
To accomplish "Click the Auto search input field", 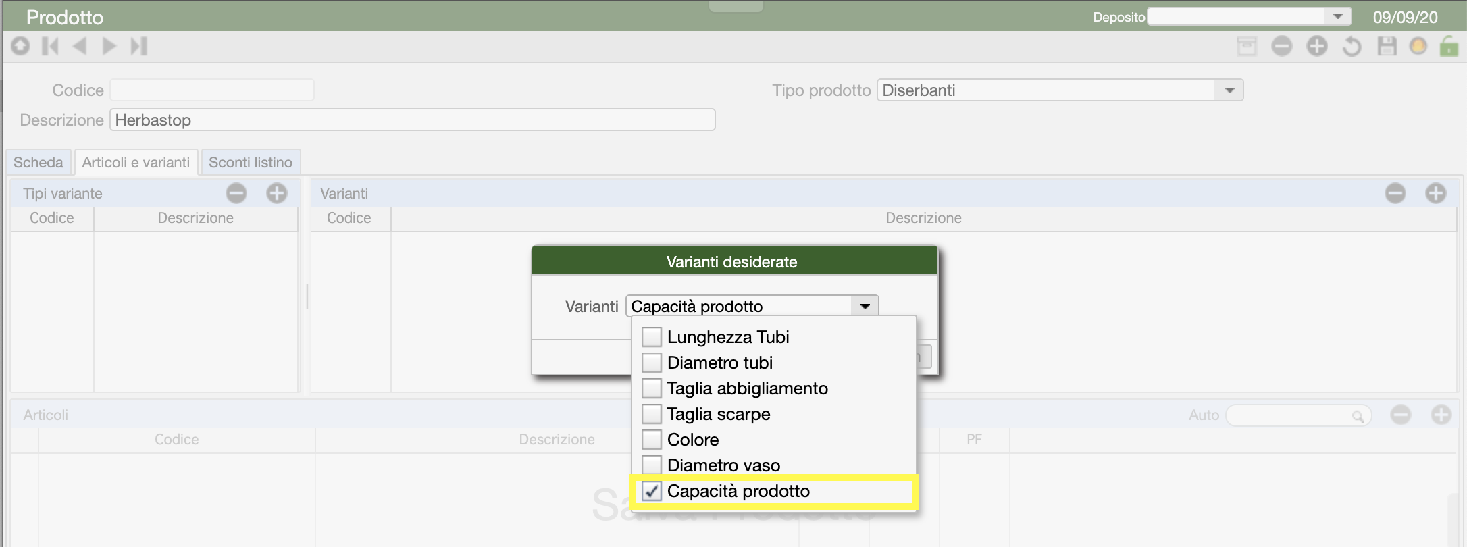I will [1298, 415].
